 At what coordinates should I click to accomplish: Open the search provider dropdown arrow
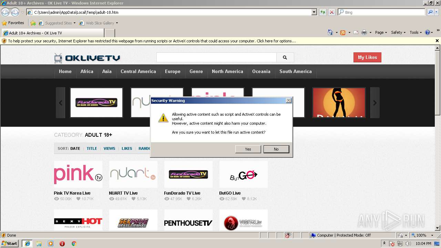[x=437, y=12]
